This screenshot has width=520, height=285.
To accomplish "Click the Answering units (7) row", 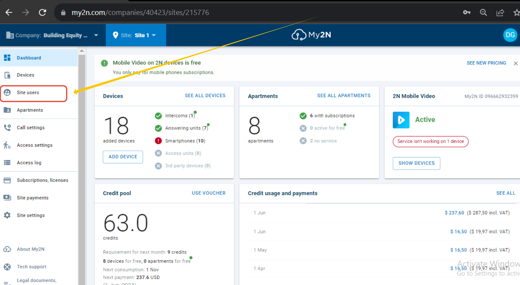I will [182, 128].
